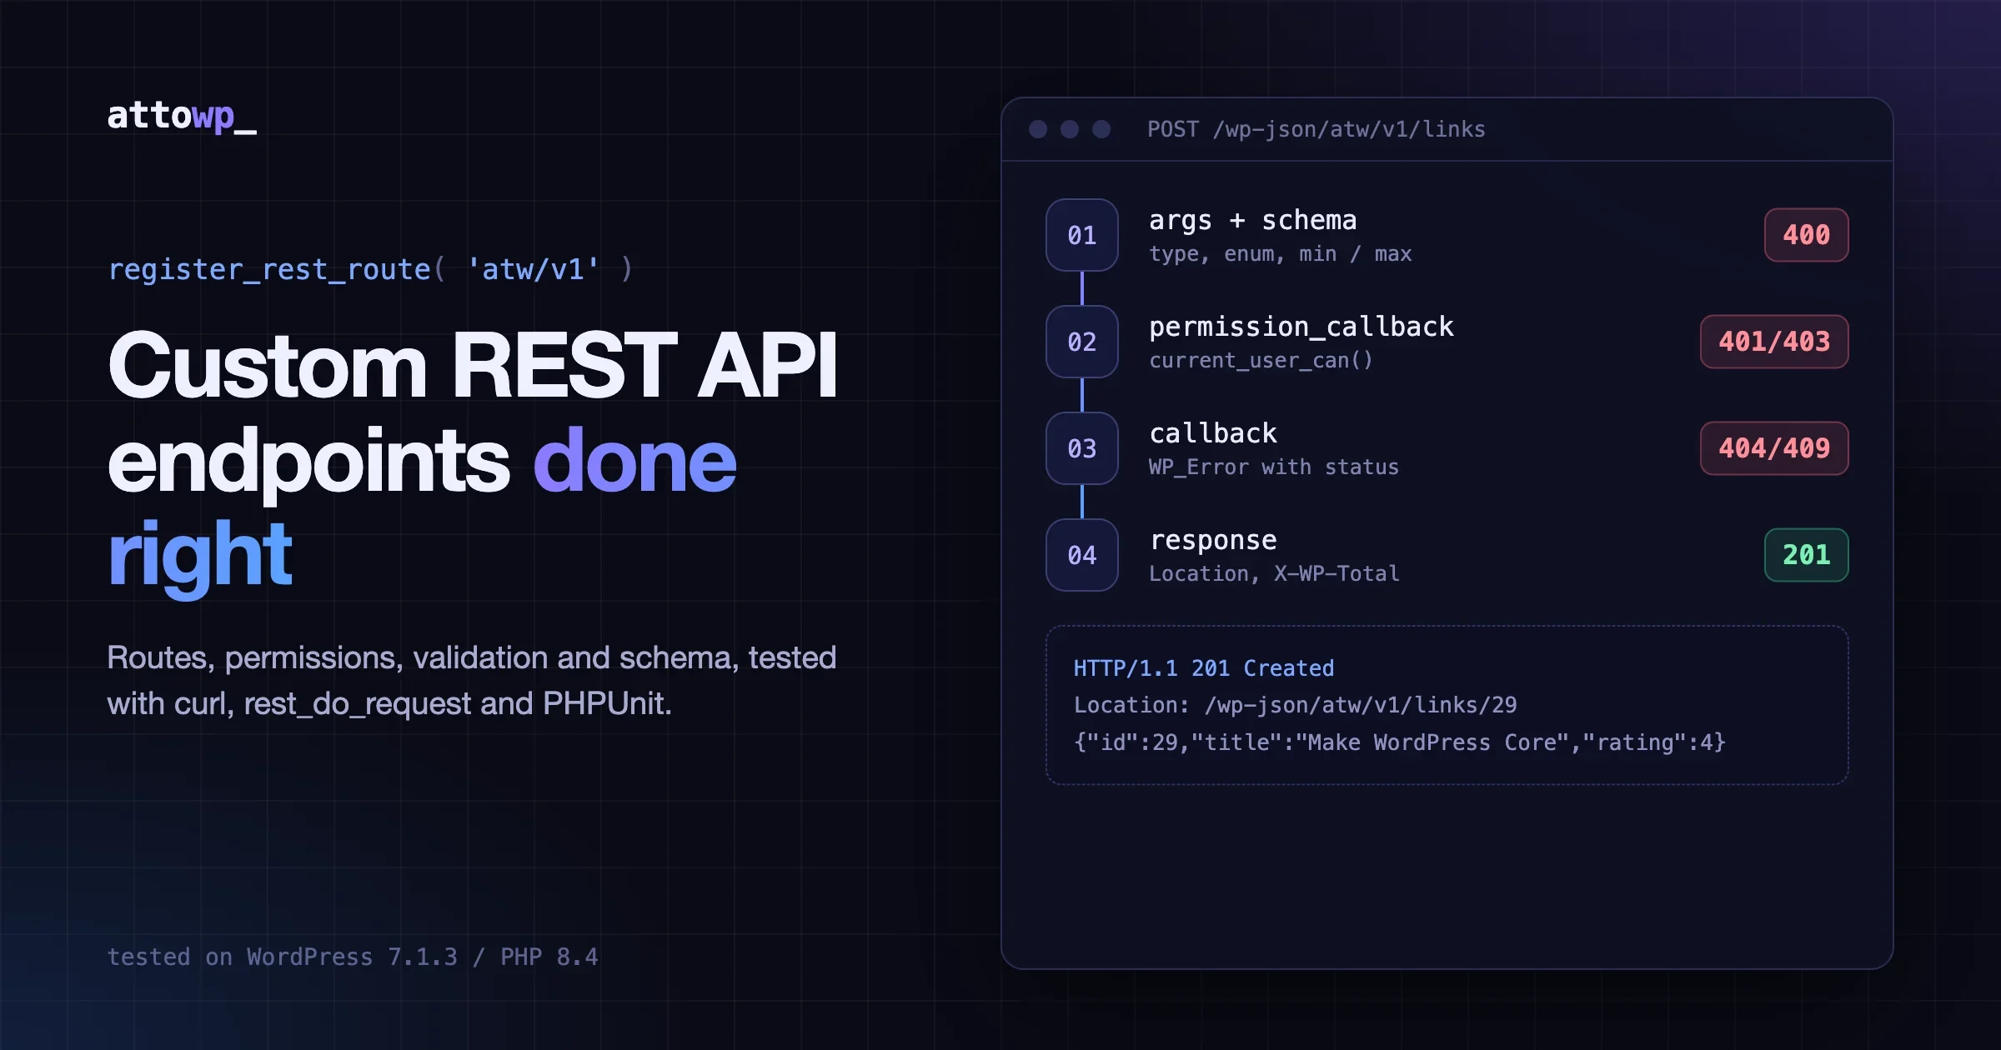Click the 'args + schema' heading
This screenshot has width=2001, height=1050.
pyautogui.click(x=1253, y=220)
